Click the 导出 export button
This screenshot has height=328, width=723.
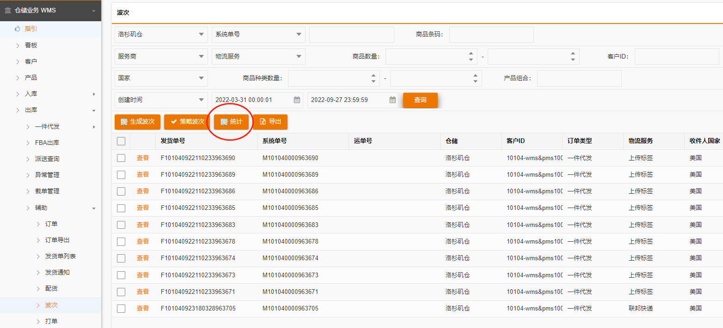[270, 122]
